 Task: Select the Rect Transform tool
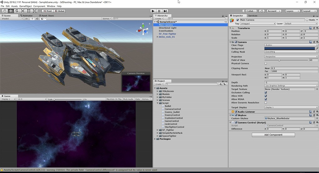29,11
